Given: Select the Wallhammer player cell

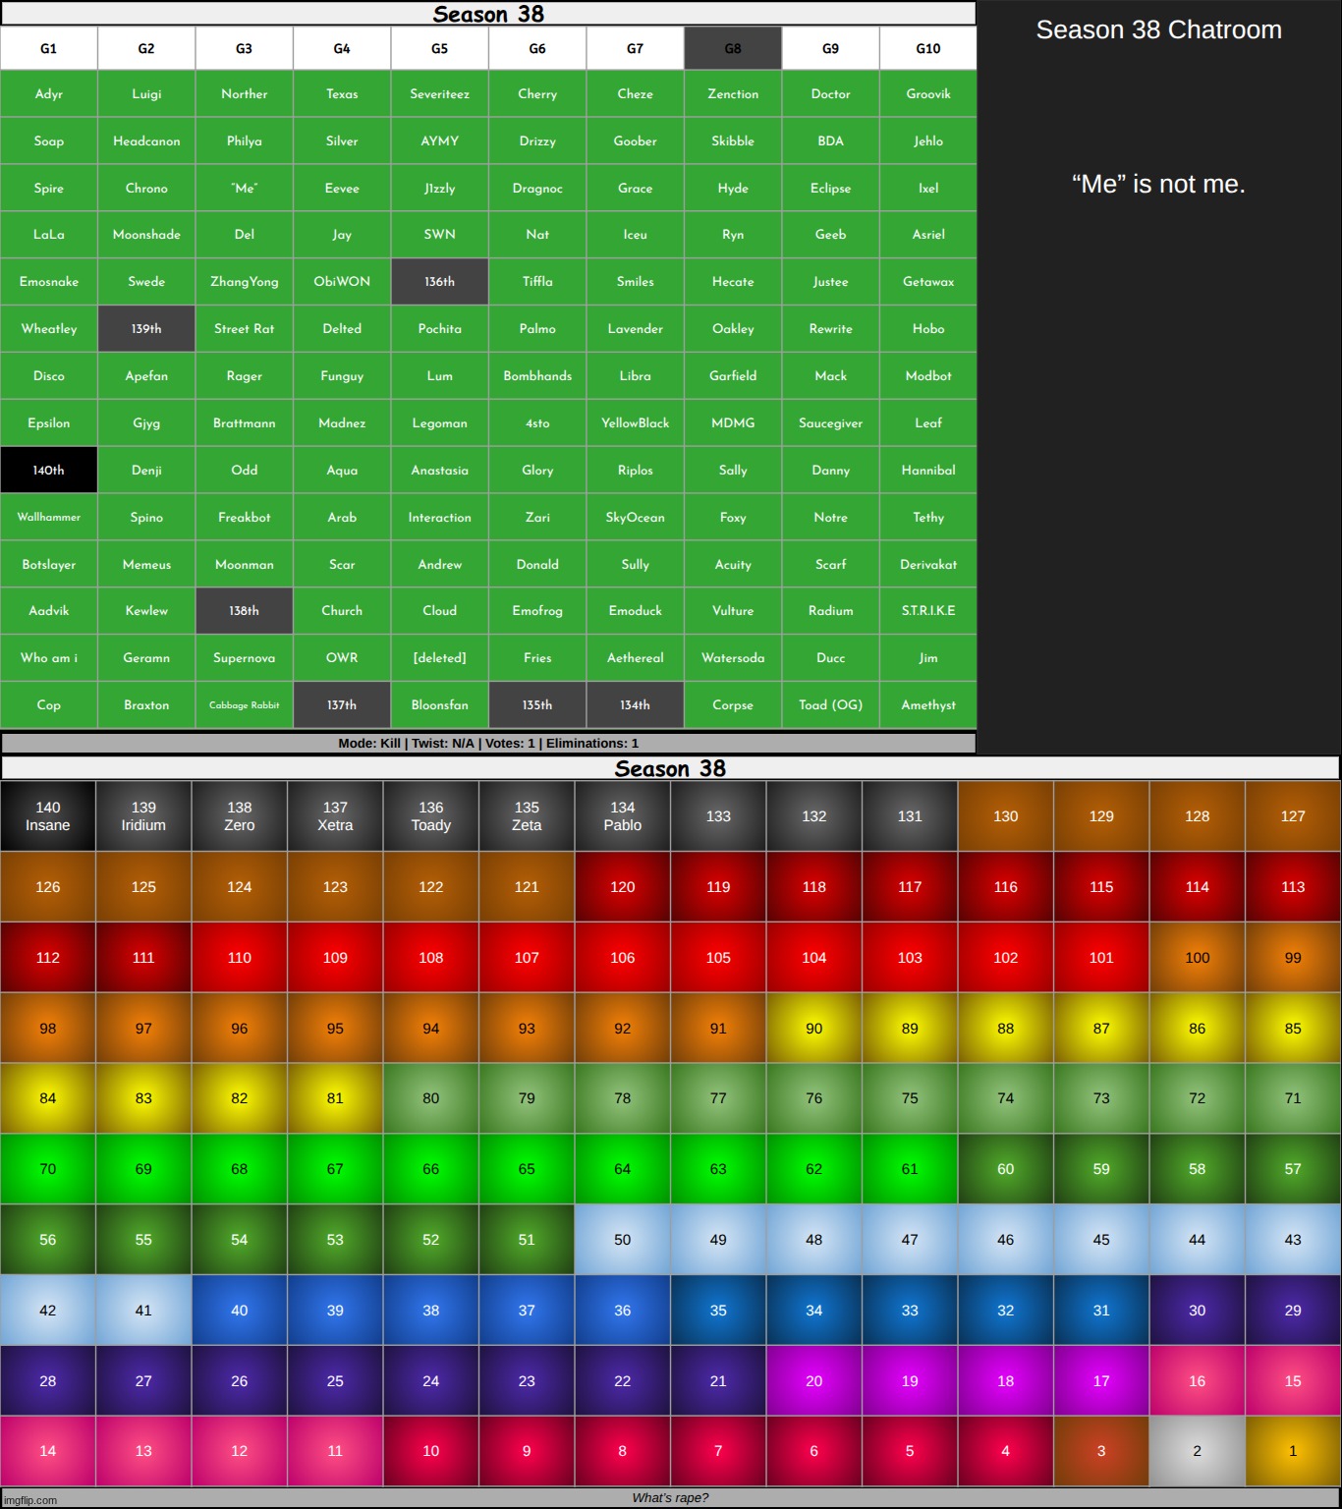Looking at the screenshot, I should click(48, 517).
